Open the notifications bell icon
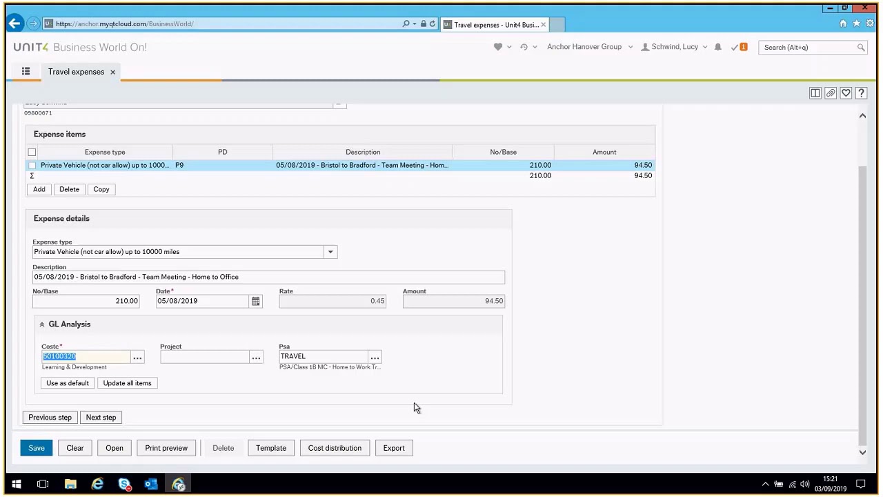Image resolution: width=883 pixels, height=497 pixels. [718, 47]
